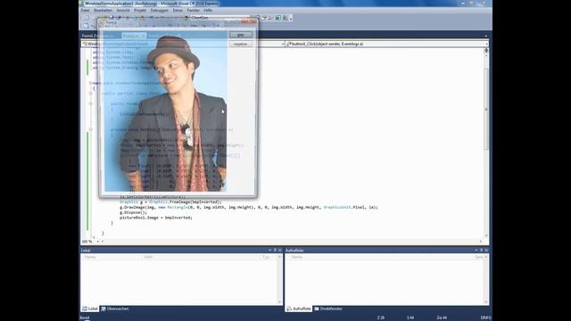Viewport: 571px width, 321px height.
Task: Open the Bearbeiten menu
Action: tap(103, 10)
